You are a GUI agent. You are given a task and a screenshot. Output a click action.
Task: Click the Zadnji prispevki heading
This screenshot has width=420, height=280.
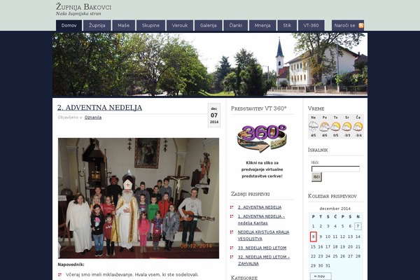pyautogui.click(x=250, y=194)
